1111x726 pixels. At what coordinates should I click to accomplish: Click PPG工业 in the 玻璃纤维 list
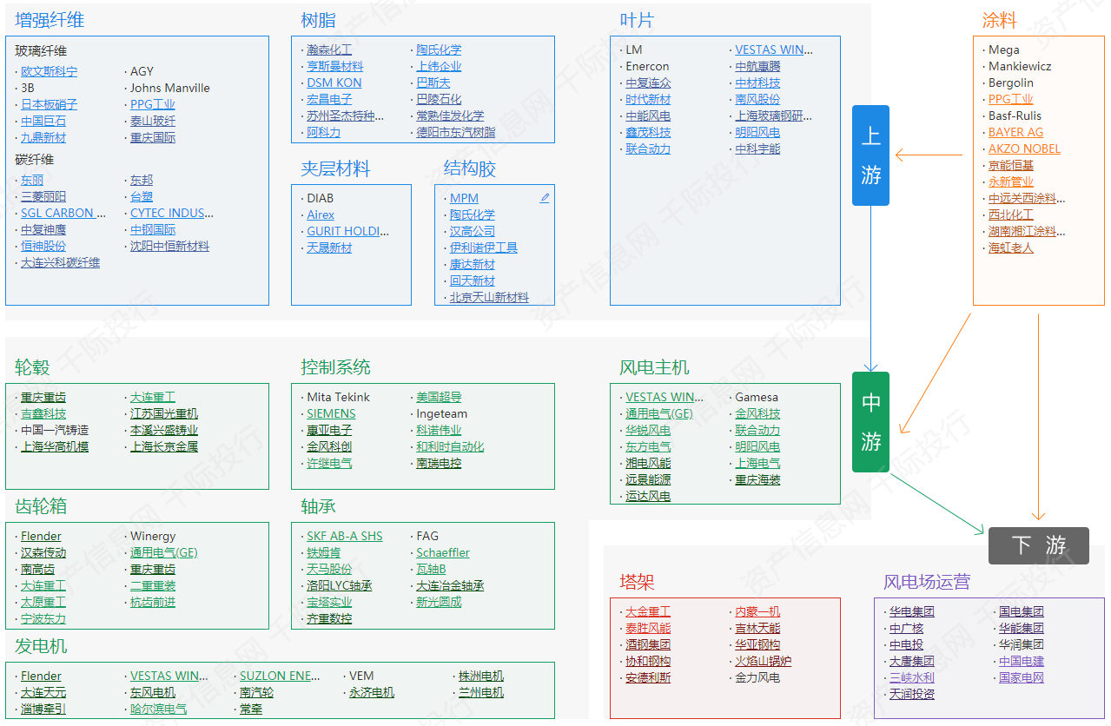pos(153,104)
